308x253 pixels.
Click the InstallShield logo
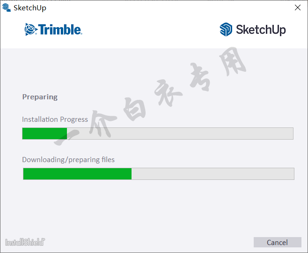pos(25,242)
